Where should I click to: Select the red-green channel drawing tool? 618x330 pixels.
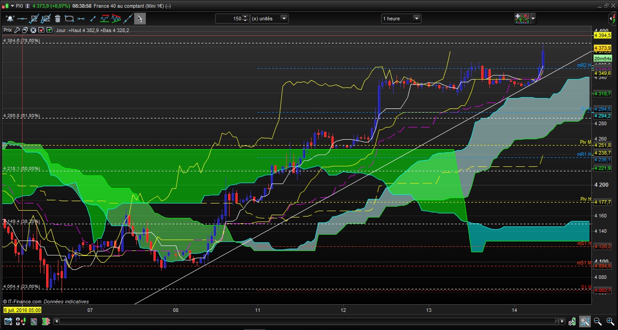tap(105, 19)
